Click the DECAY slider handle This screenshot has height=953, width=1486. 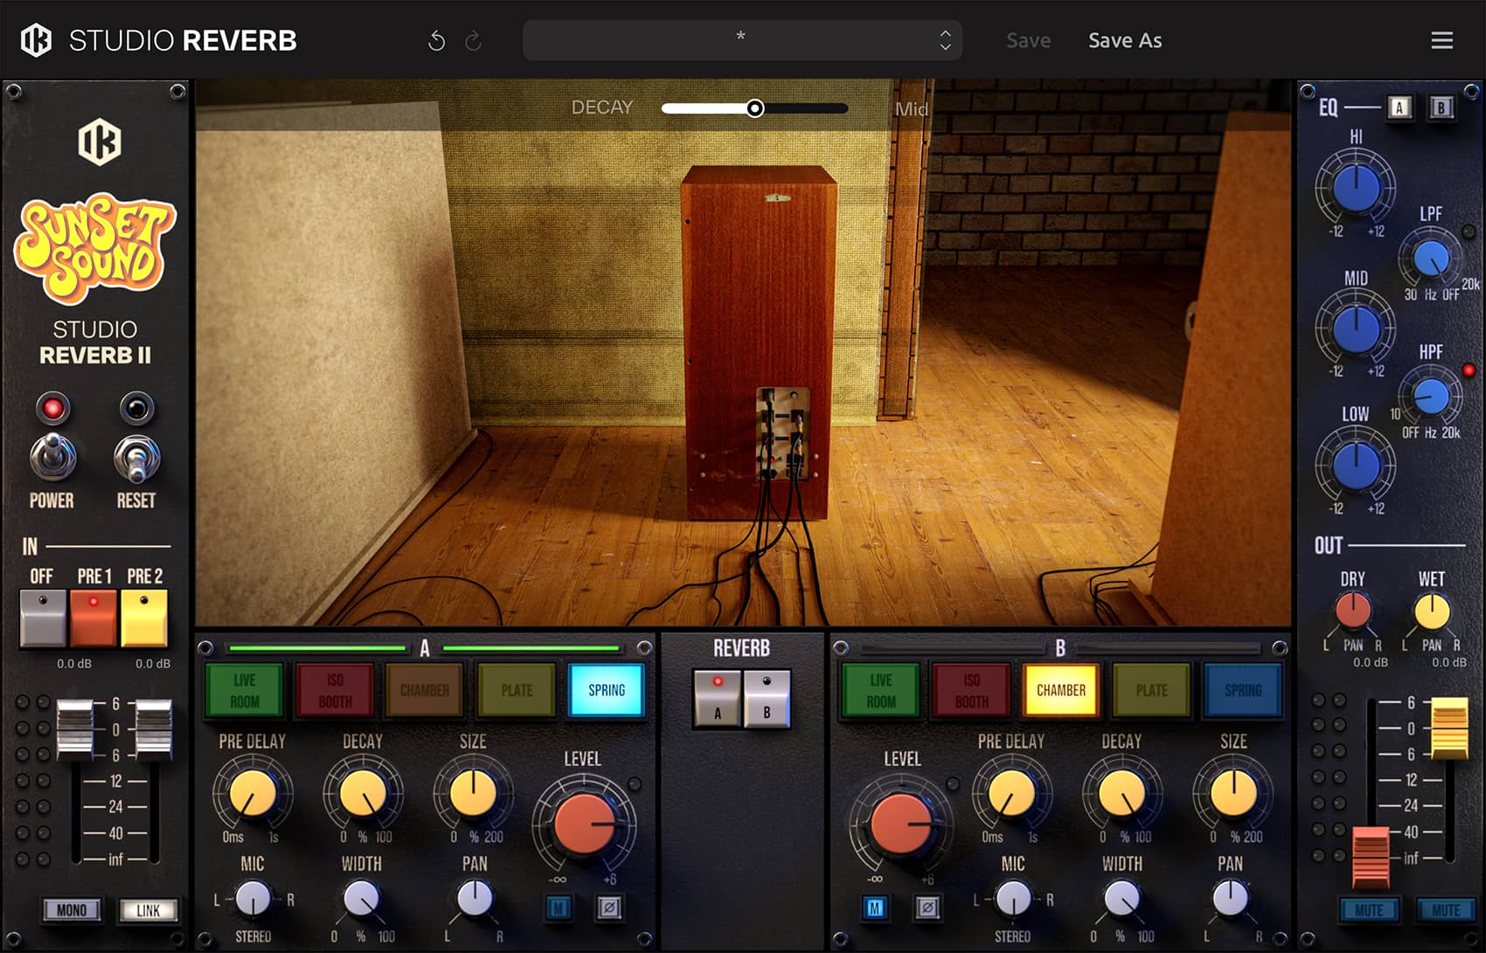coord(755,108)
